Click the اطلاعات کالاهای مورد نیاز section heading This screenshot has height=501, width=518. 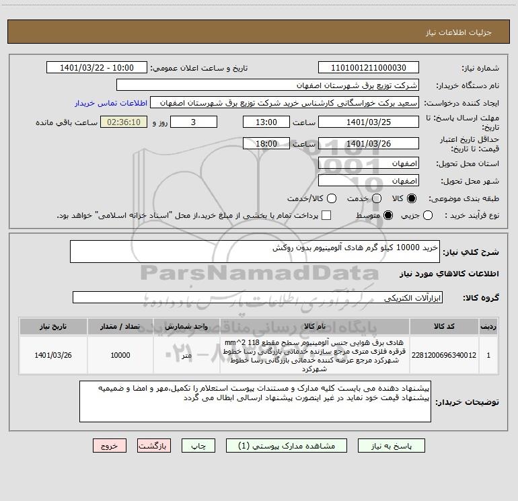click(x=449, y=274)
